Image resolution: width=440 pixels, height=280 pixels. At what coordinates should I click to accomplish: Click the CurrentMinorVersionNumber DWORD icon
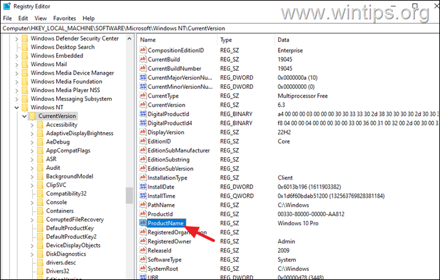click(x=143, y=86)
